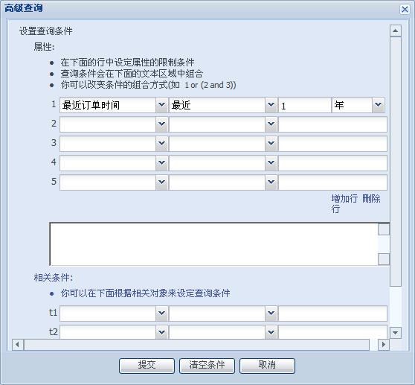Click the value input field in row 2

coord(332,124)
